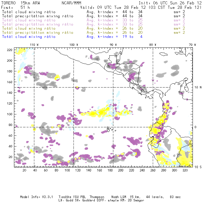Click the '83 sec' footer text
203x203 pixels.
[175, 197]
